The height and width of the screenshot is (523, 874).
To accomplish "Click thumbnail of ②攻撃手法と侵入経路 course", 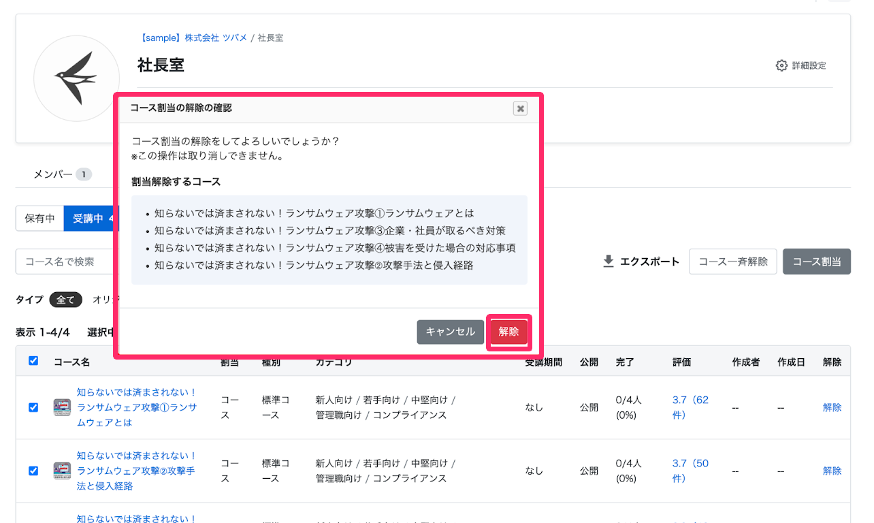I will coord(62,471).
